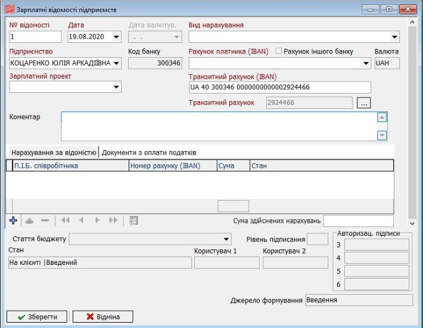Click the edit record up-arrow icon
Viewport: 423px width, 328px height.
point(29,221)
